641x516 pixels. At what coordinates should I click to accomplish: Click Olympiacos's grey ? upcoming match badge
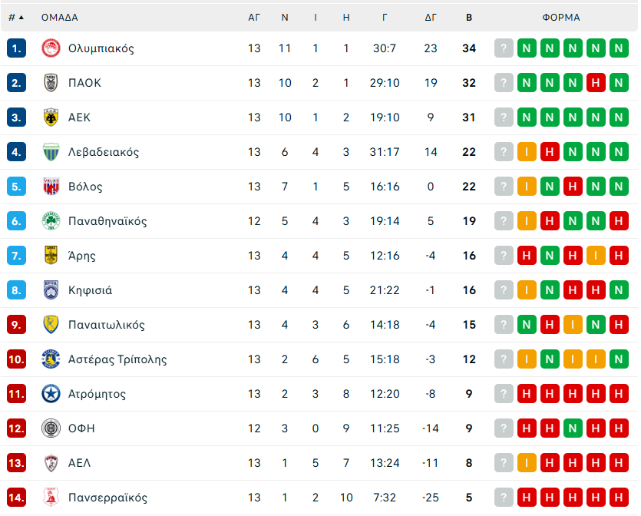(504, 48)
